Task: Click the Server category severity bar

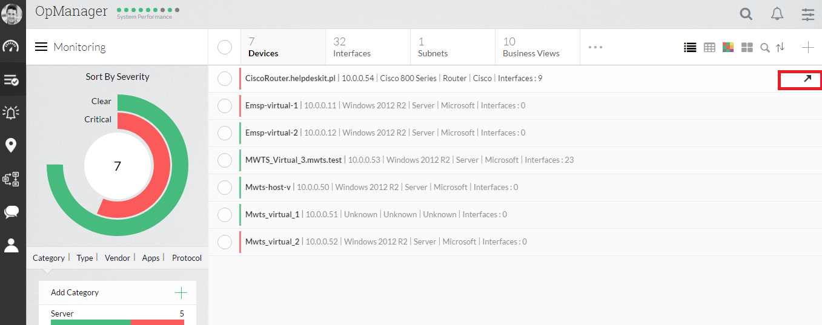Action: coord(118,322)
